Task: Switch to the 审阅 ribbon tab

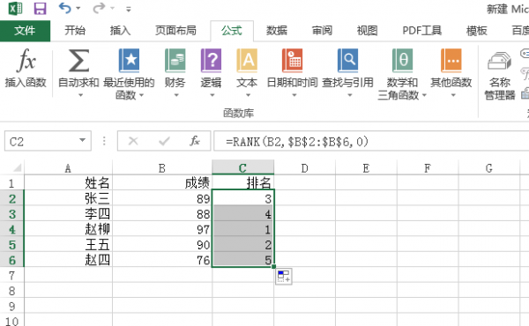Action: pyautogui.click(x=322, y=31)
